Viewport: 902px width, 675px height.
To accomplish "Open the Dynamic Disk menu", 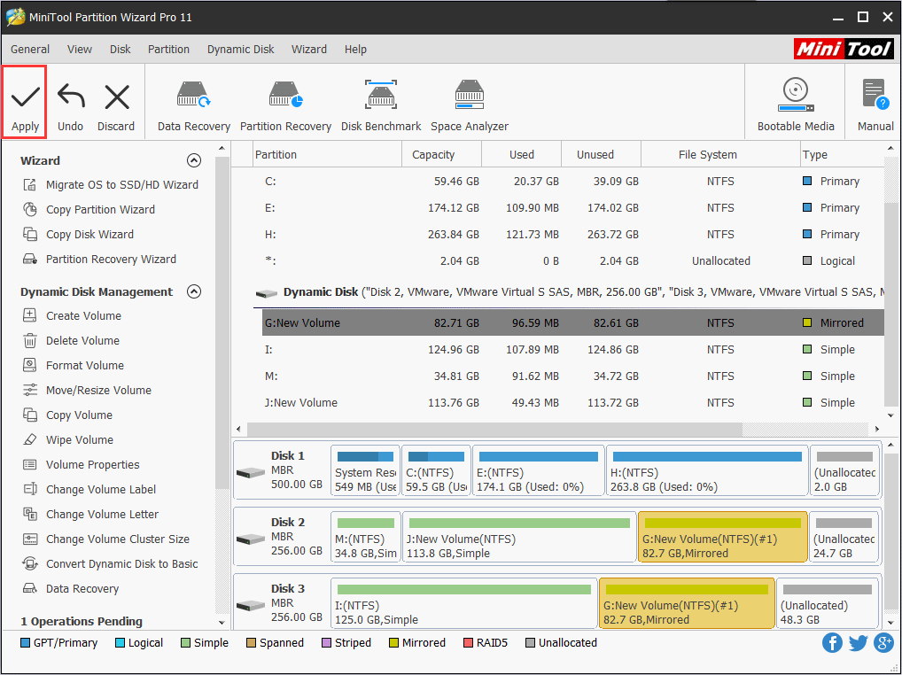I will pyautogui.click(x=240, y=50).
